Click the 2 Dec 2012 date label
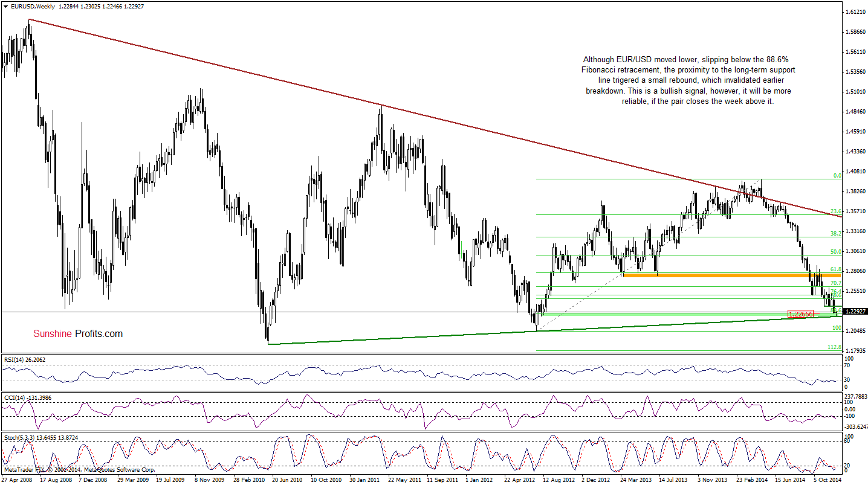 pos(596,480)
